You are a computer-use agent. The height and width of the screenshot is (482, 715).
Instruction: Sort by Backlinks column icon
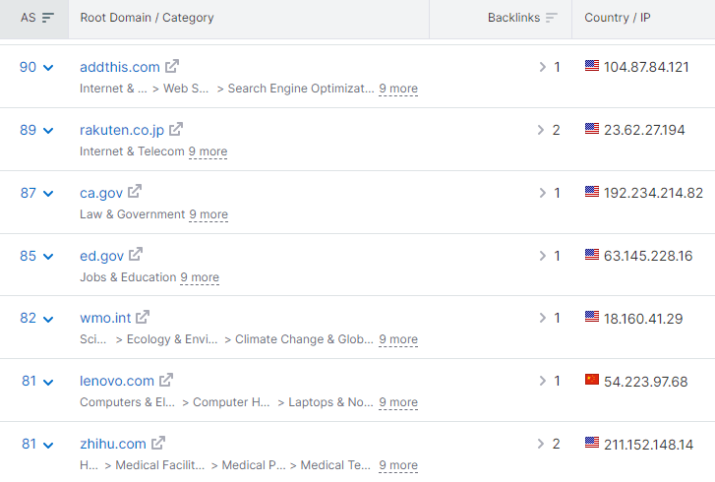click(x=552, y=18)
